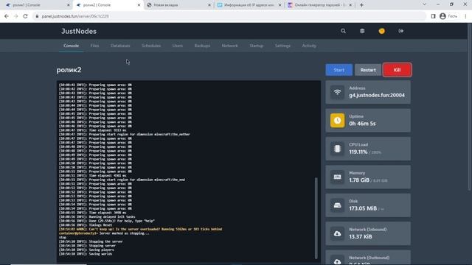Image resolution: width=472 pixels, height=265 pixels.
Task: Open the servers list icon in header
Action: coord(362,31)
